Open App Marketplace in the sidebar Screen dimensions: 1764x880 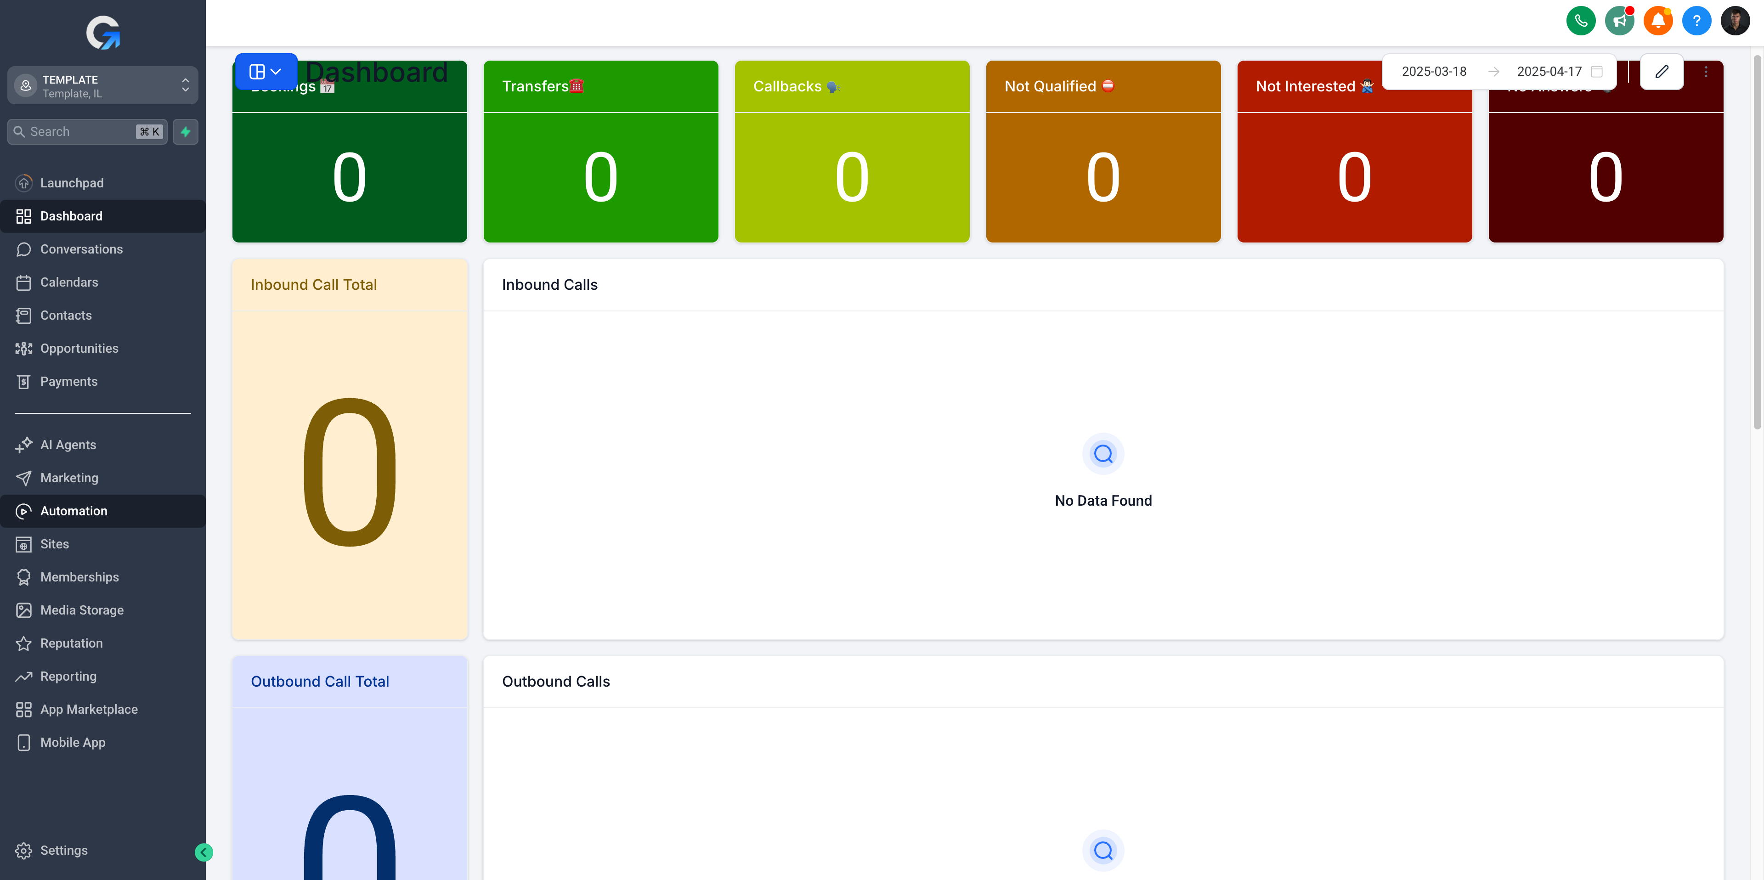click(x=103, y=710)
